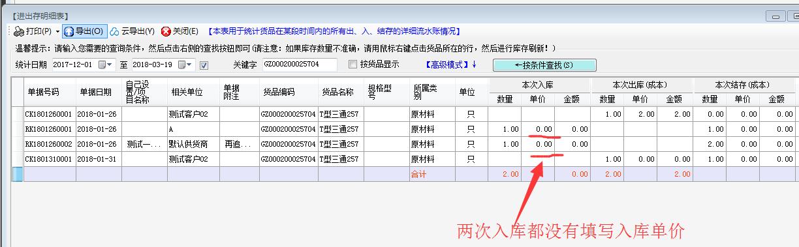
Task: Click the 货品编码 column header
Action: (x=289, y=92)
